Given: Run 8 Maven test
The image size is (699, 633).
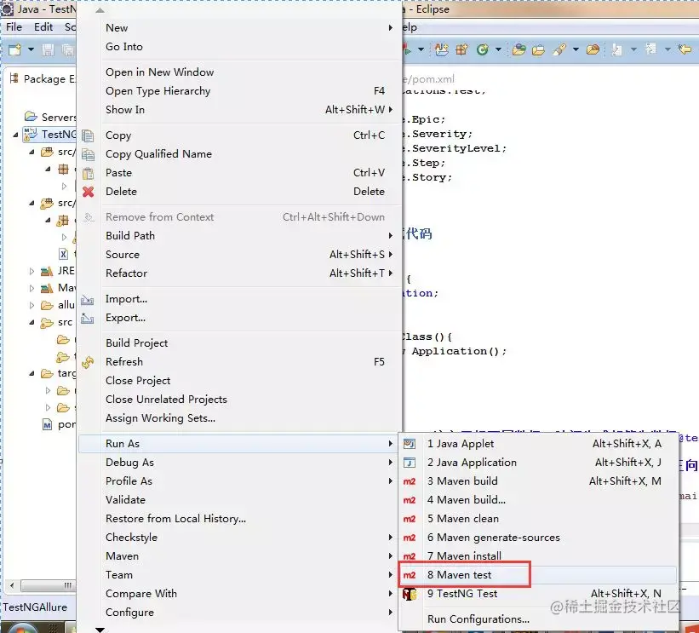Looking at the screenshot, I should [538, 574].
